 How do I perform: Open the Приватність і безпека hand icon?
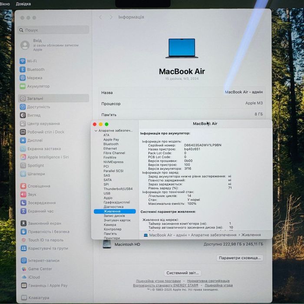[23, 231]
